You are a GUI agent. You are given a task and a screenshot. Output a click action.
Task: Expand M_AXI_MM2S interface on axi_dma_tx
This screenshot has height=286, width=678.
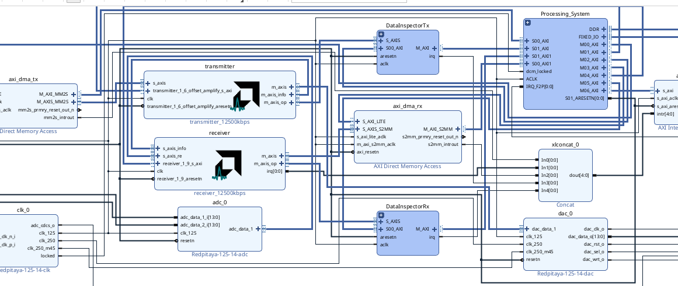pos(74,94)
